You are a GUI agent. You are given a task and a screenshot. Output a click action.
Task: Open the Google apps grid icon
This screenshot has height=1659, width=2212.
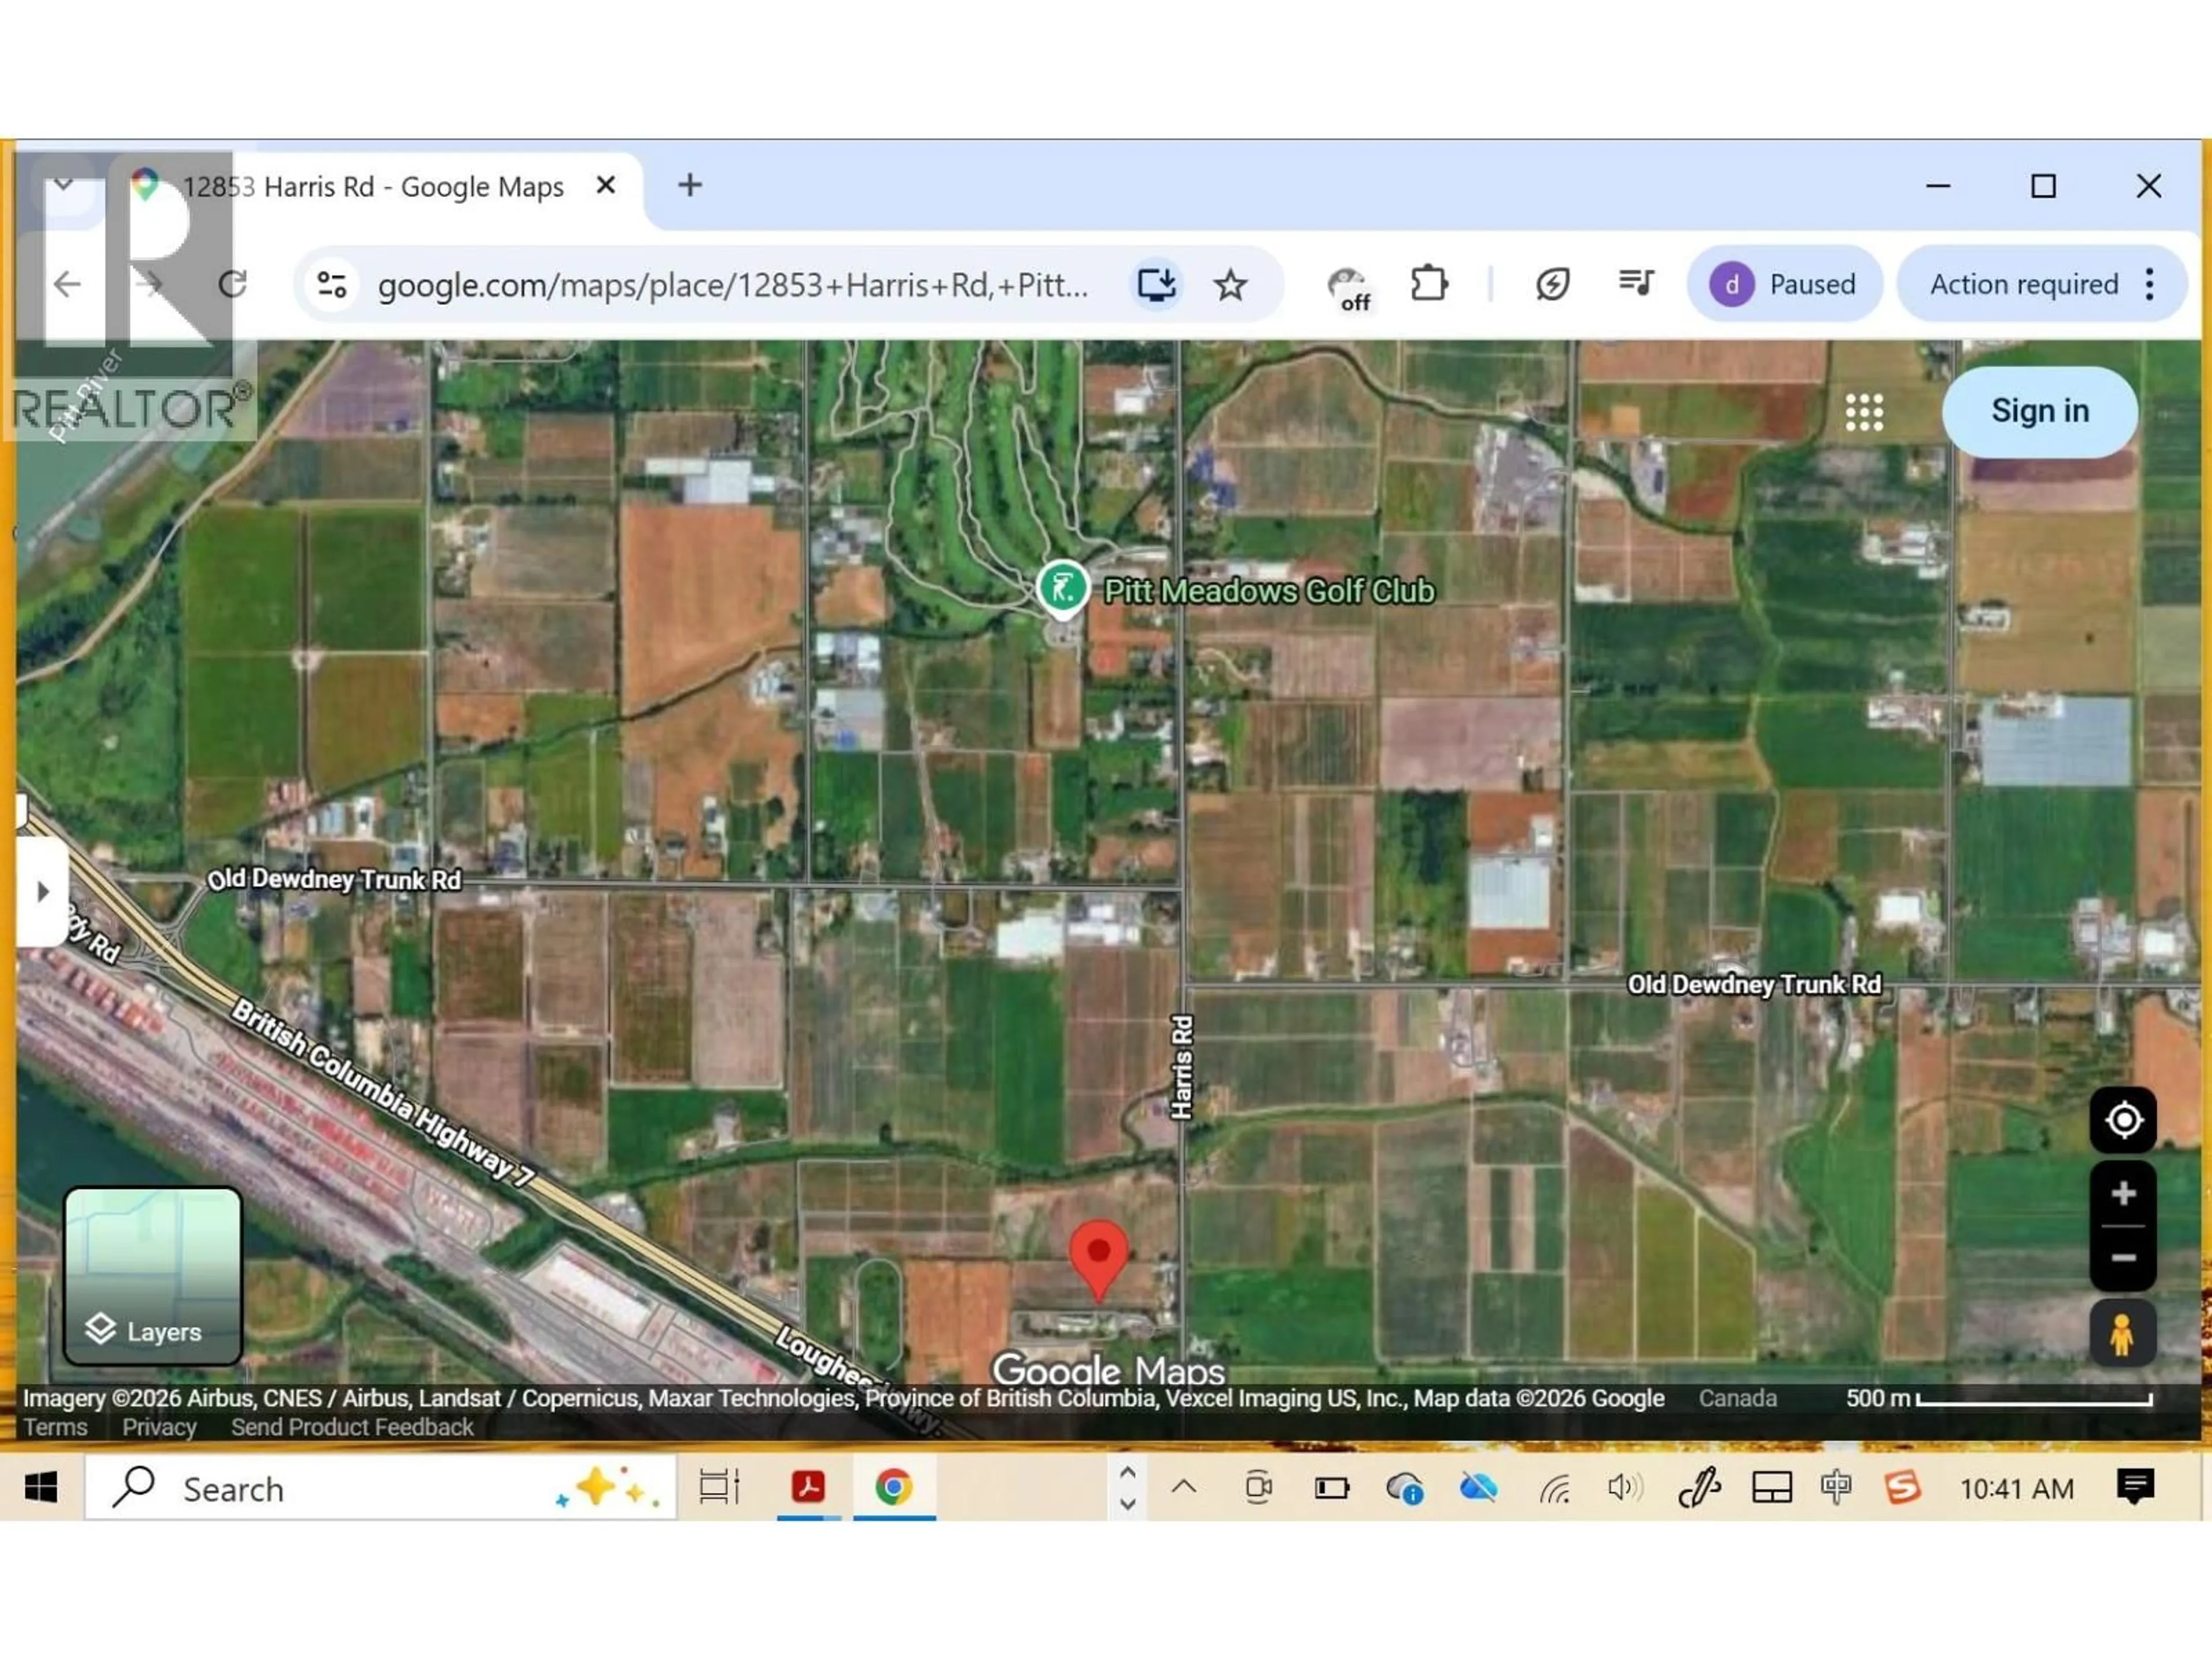pyautogui.click(x=1864, y=412)
